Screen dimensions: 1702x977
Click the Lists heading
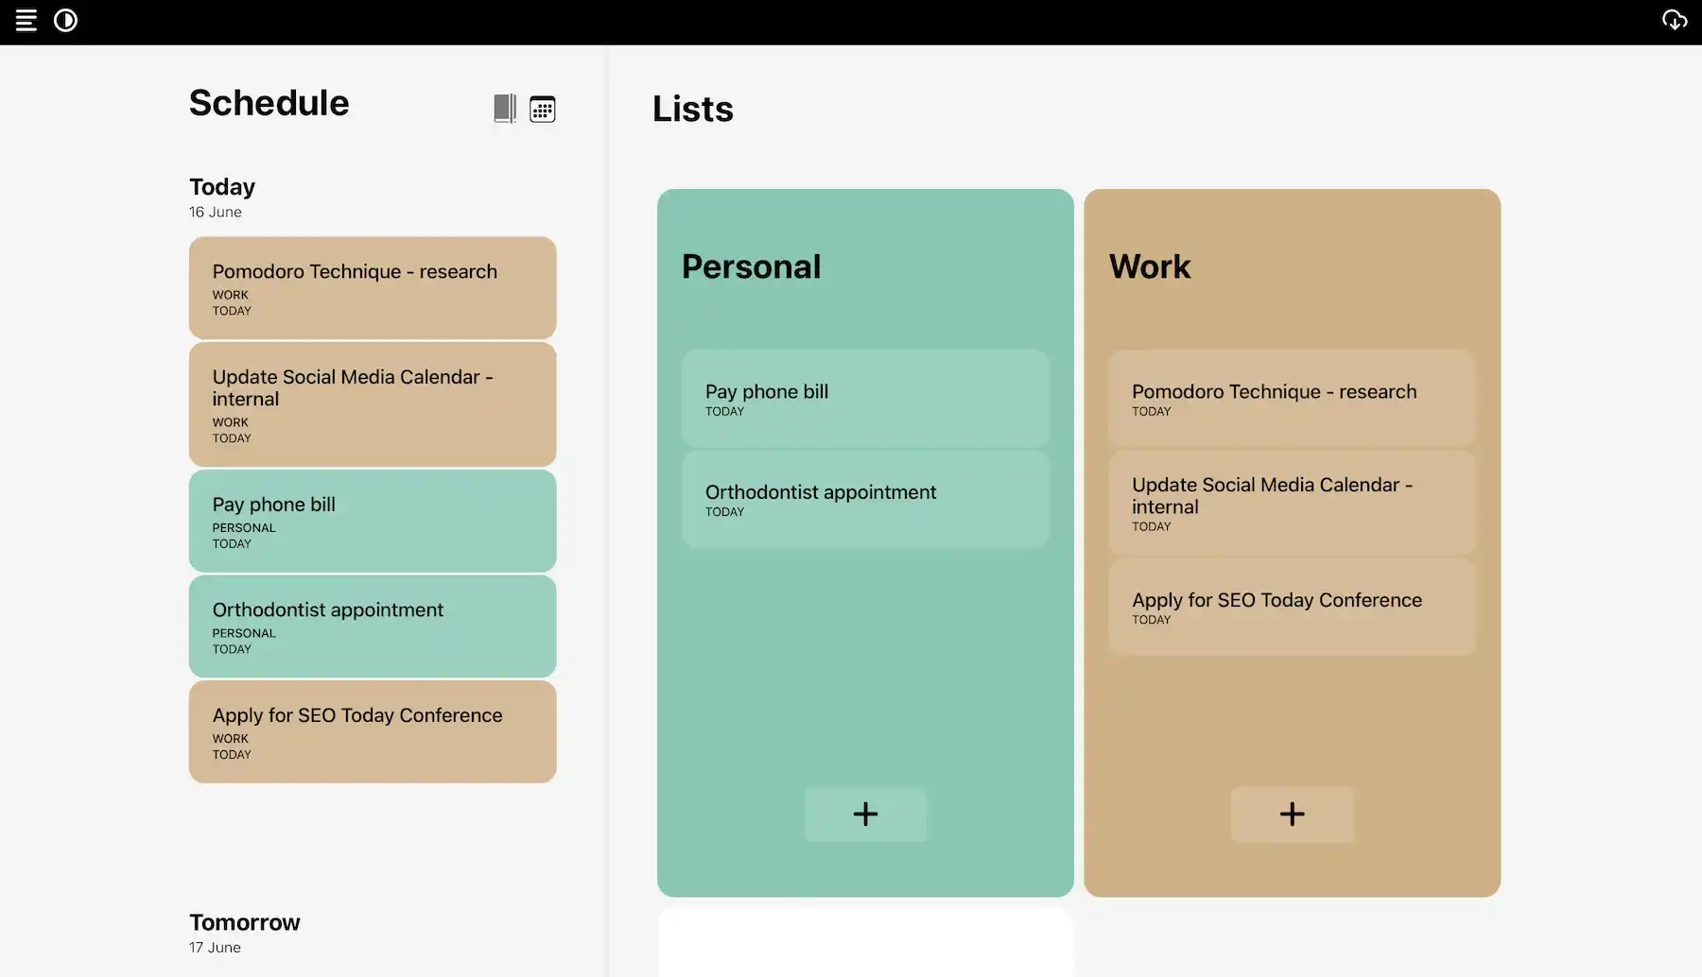pyautogui.click(x=693, y=109)
